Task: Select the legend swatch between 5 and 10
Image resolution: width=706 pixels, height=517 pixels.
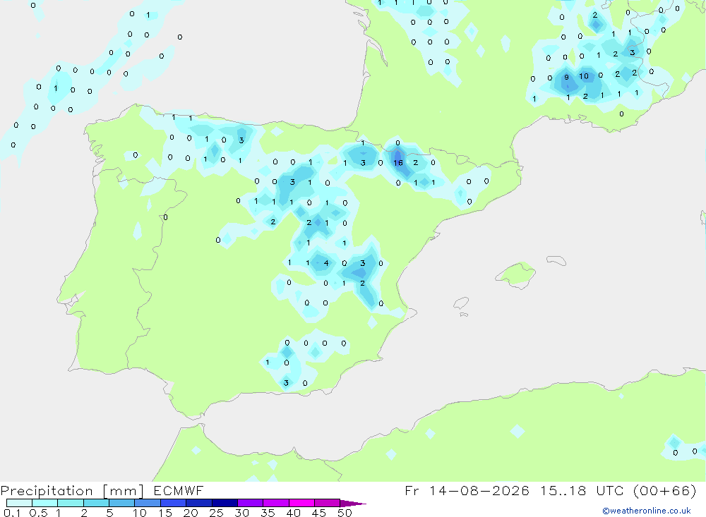Action: pos(122,503)
